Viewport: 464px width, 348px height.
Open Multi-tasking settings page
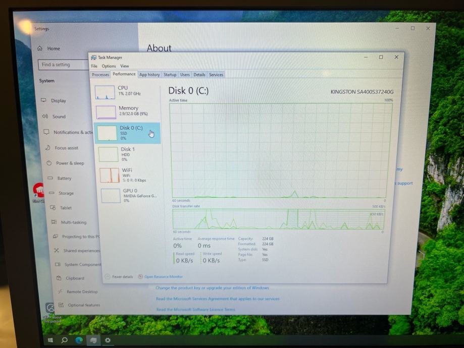tap(74, 222)
